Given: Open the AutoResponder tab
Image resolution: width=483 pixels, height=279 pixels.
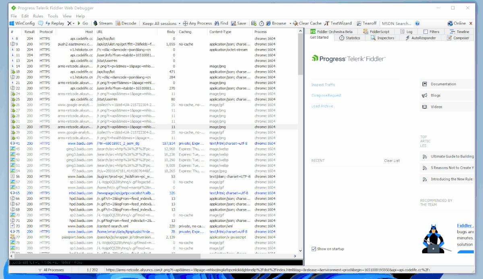Looking at the screenshot, I should (421, 38).
